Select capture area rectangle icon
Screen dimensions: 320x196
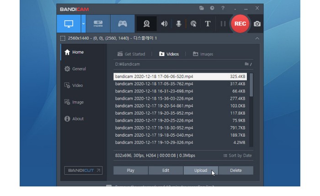pyautogui.click(x=63, y=38)
